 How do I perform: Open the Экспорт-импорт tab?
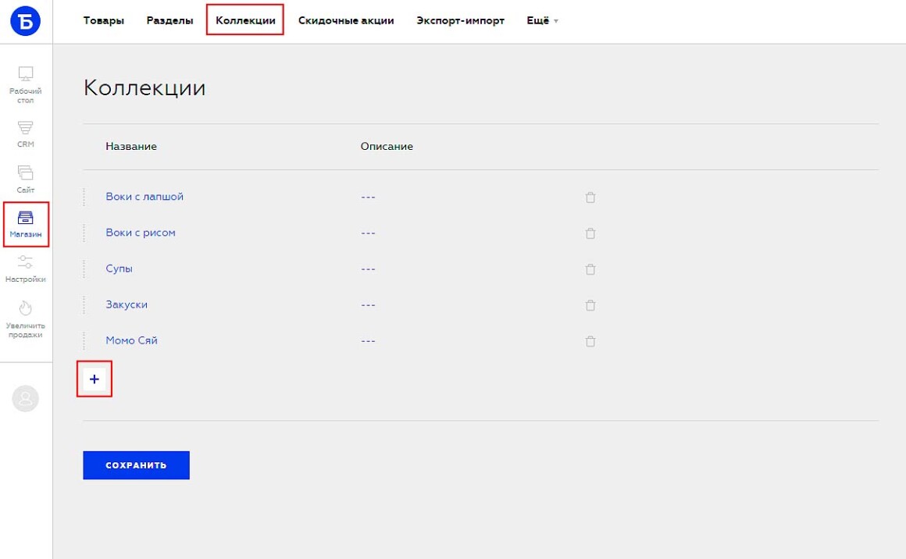(x=461, y=20)
